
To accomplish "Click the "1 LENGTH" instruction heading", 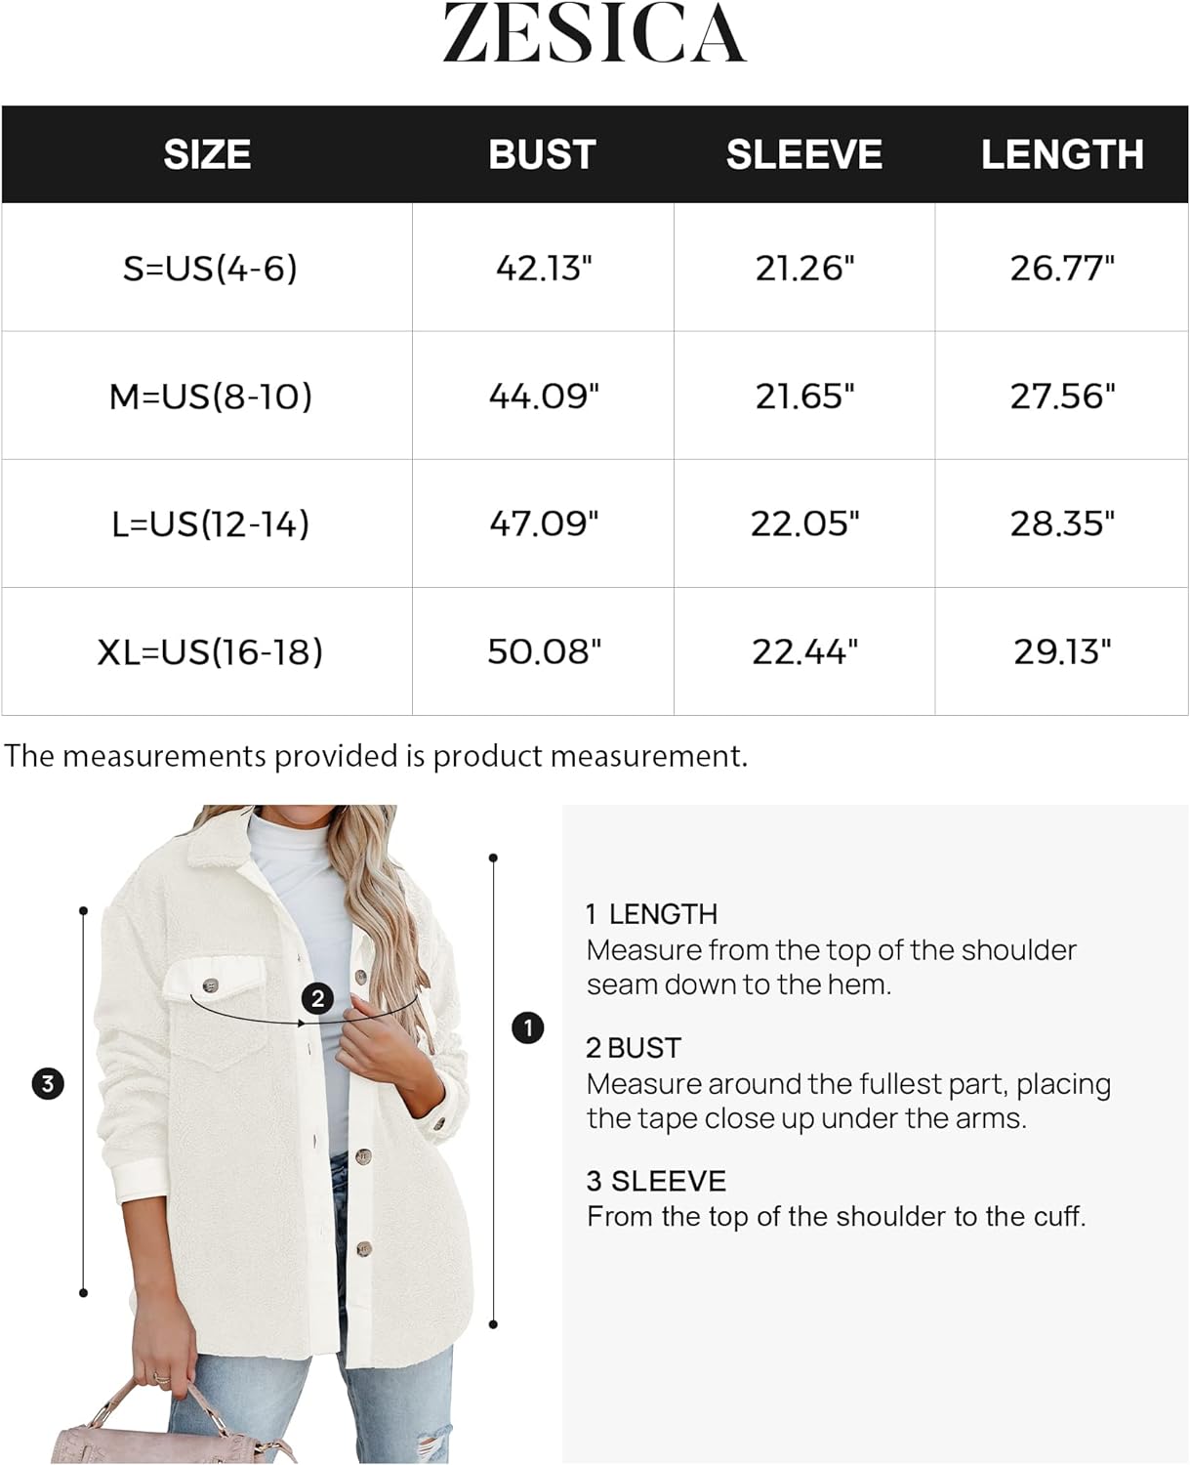I will point(651,914).
